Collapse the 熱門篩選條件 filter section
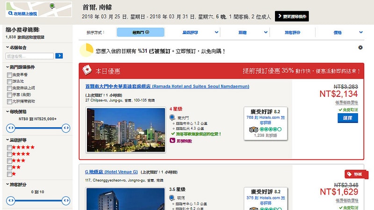The width and height of the screenshot is (374, 210). pos(20,67)
